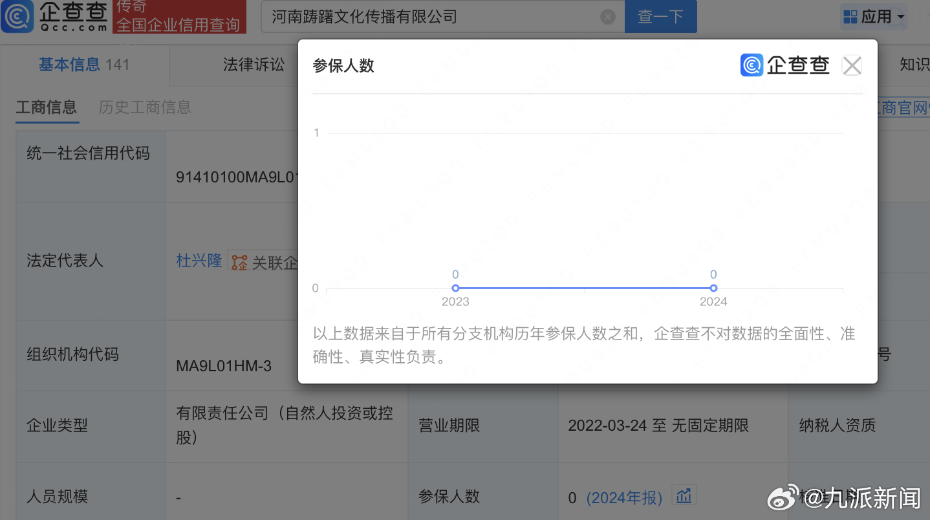The width and height of the screenshot is (930, 520).
Task: Clear the search box with the x icon
Action: [608, 17]
